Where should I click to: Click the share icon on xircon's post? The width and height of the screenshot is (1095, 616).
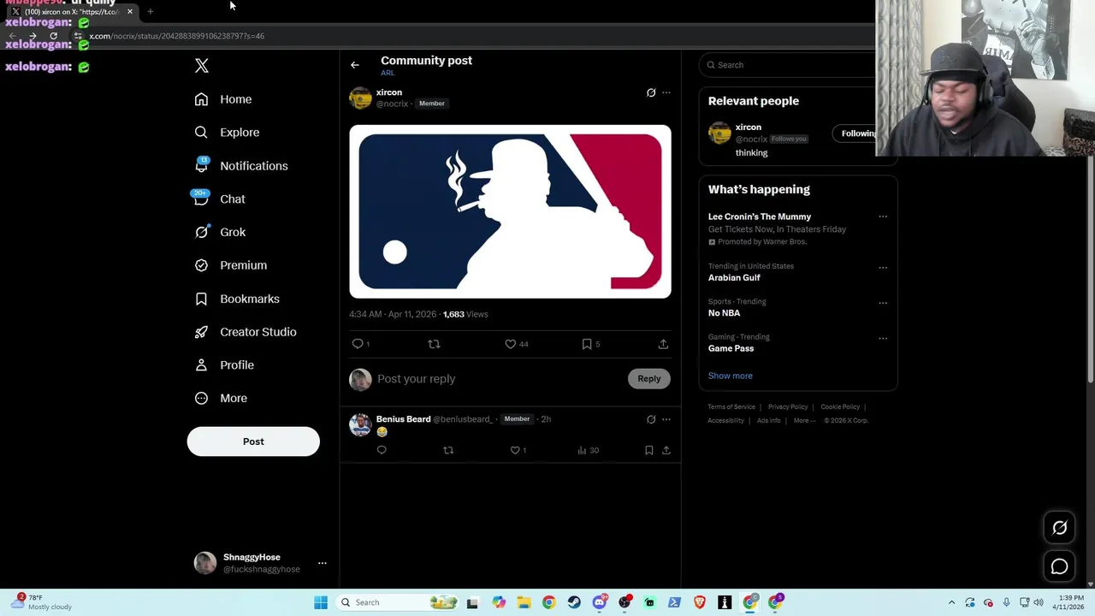click(x=663, y=344)
